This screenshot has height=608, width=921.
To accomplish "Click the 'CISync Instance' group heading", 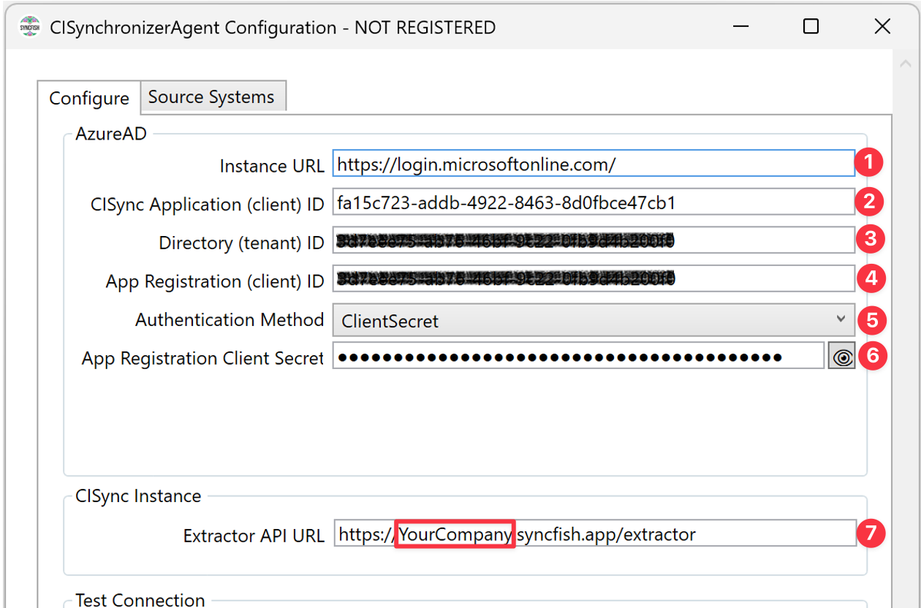I will [138, 495].
